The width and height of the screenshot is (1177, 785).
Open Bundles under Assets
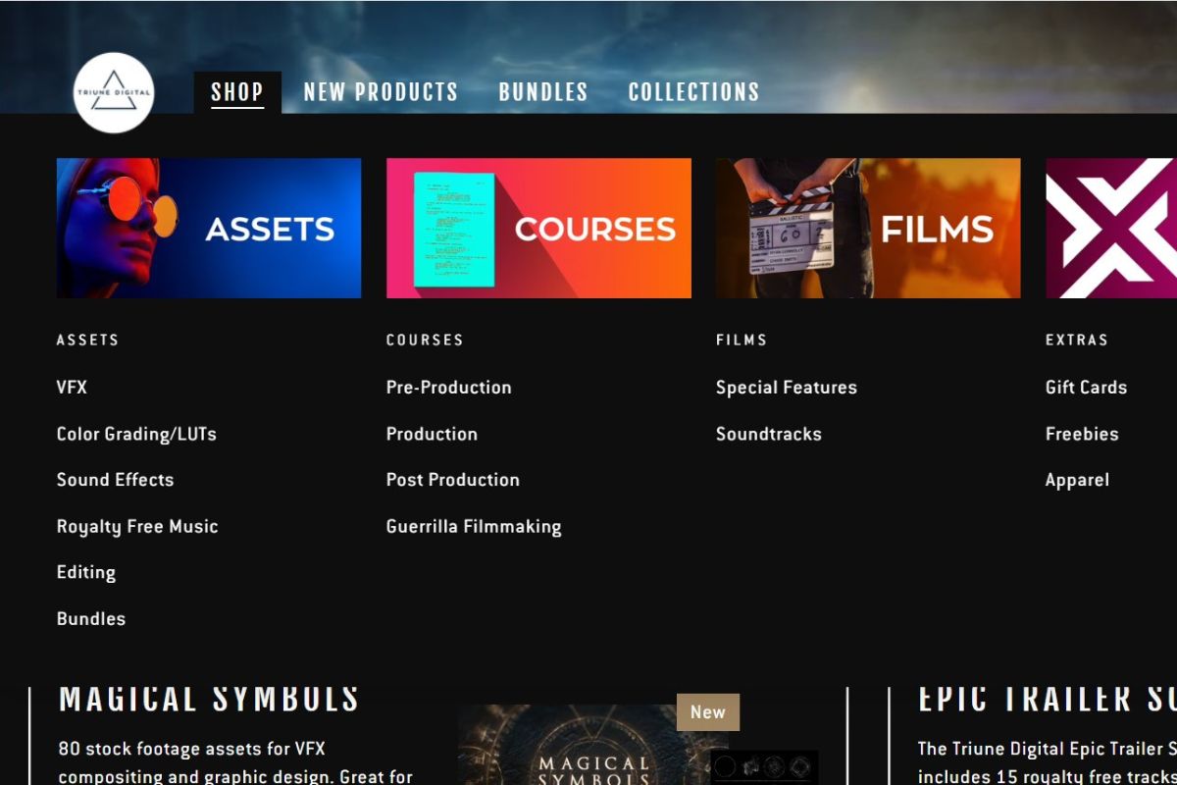coord(91,619)
